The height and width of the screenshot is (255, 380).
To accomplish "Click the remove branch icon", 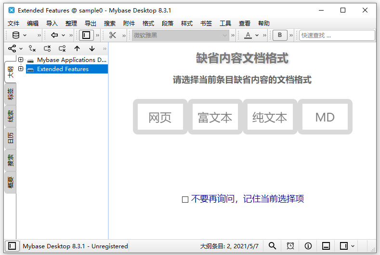I will click(x=32, y=49).
